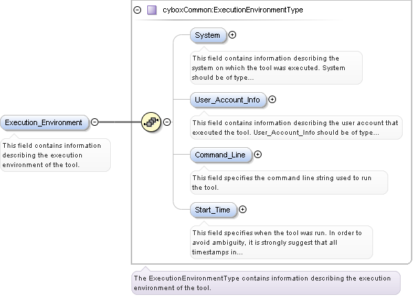413x297 pixels.
Task: Expand the Command_Line element
Action: click(x=257, y=155)
